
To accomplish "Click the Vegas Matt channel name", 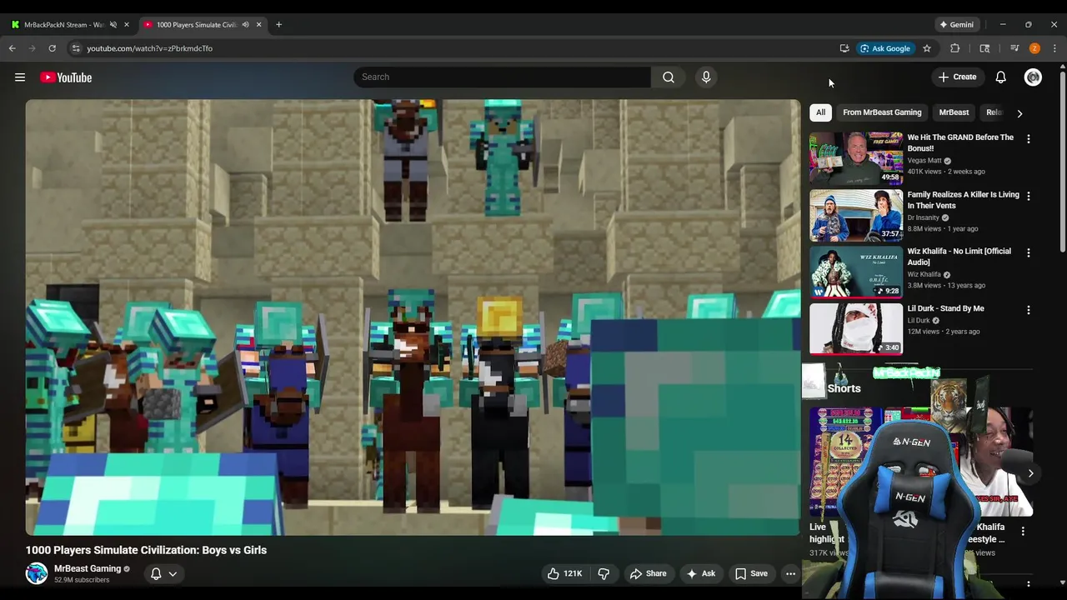I will click(924, 161).
